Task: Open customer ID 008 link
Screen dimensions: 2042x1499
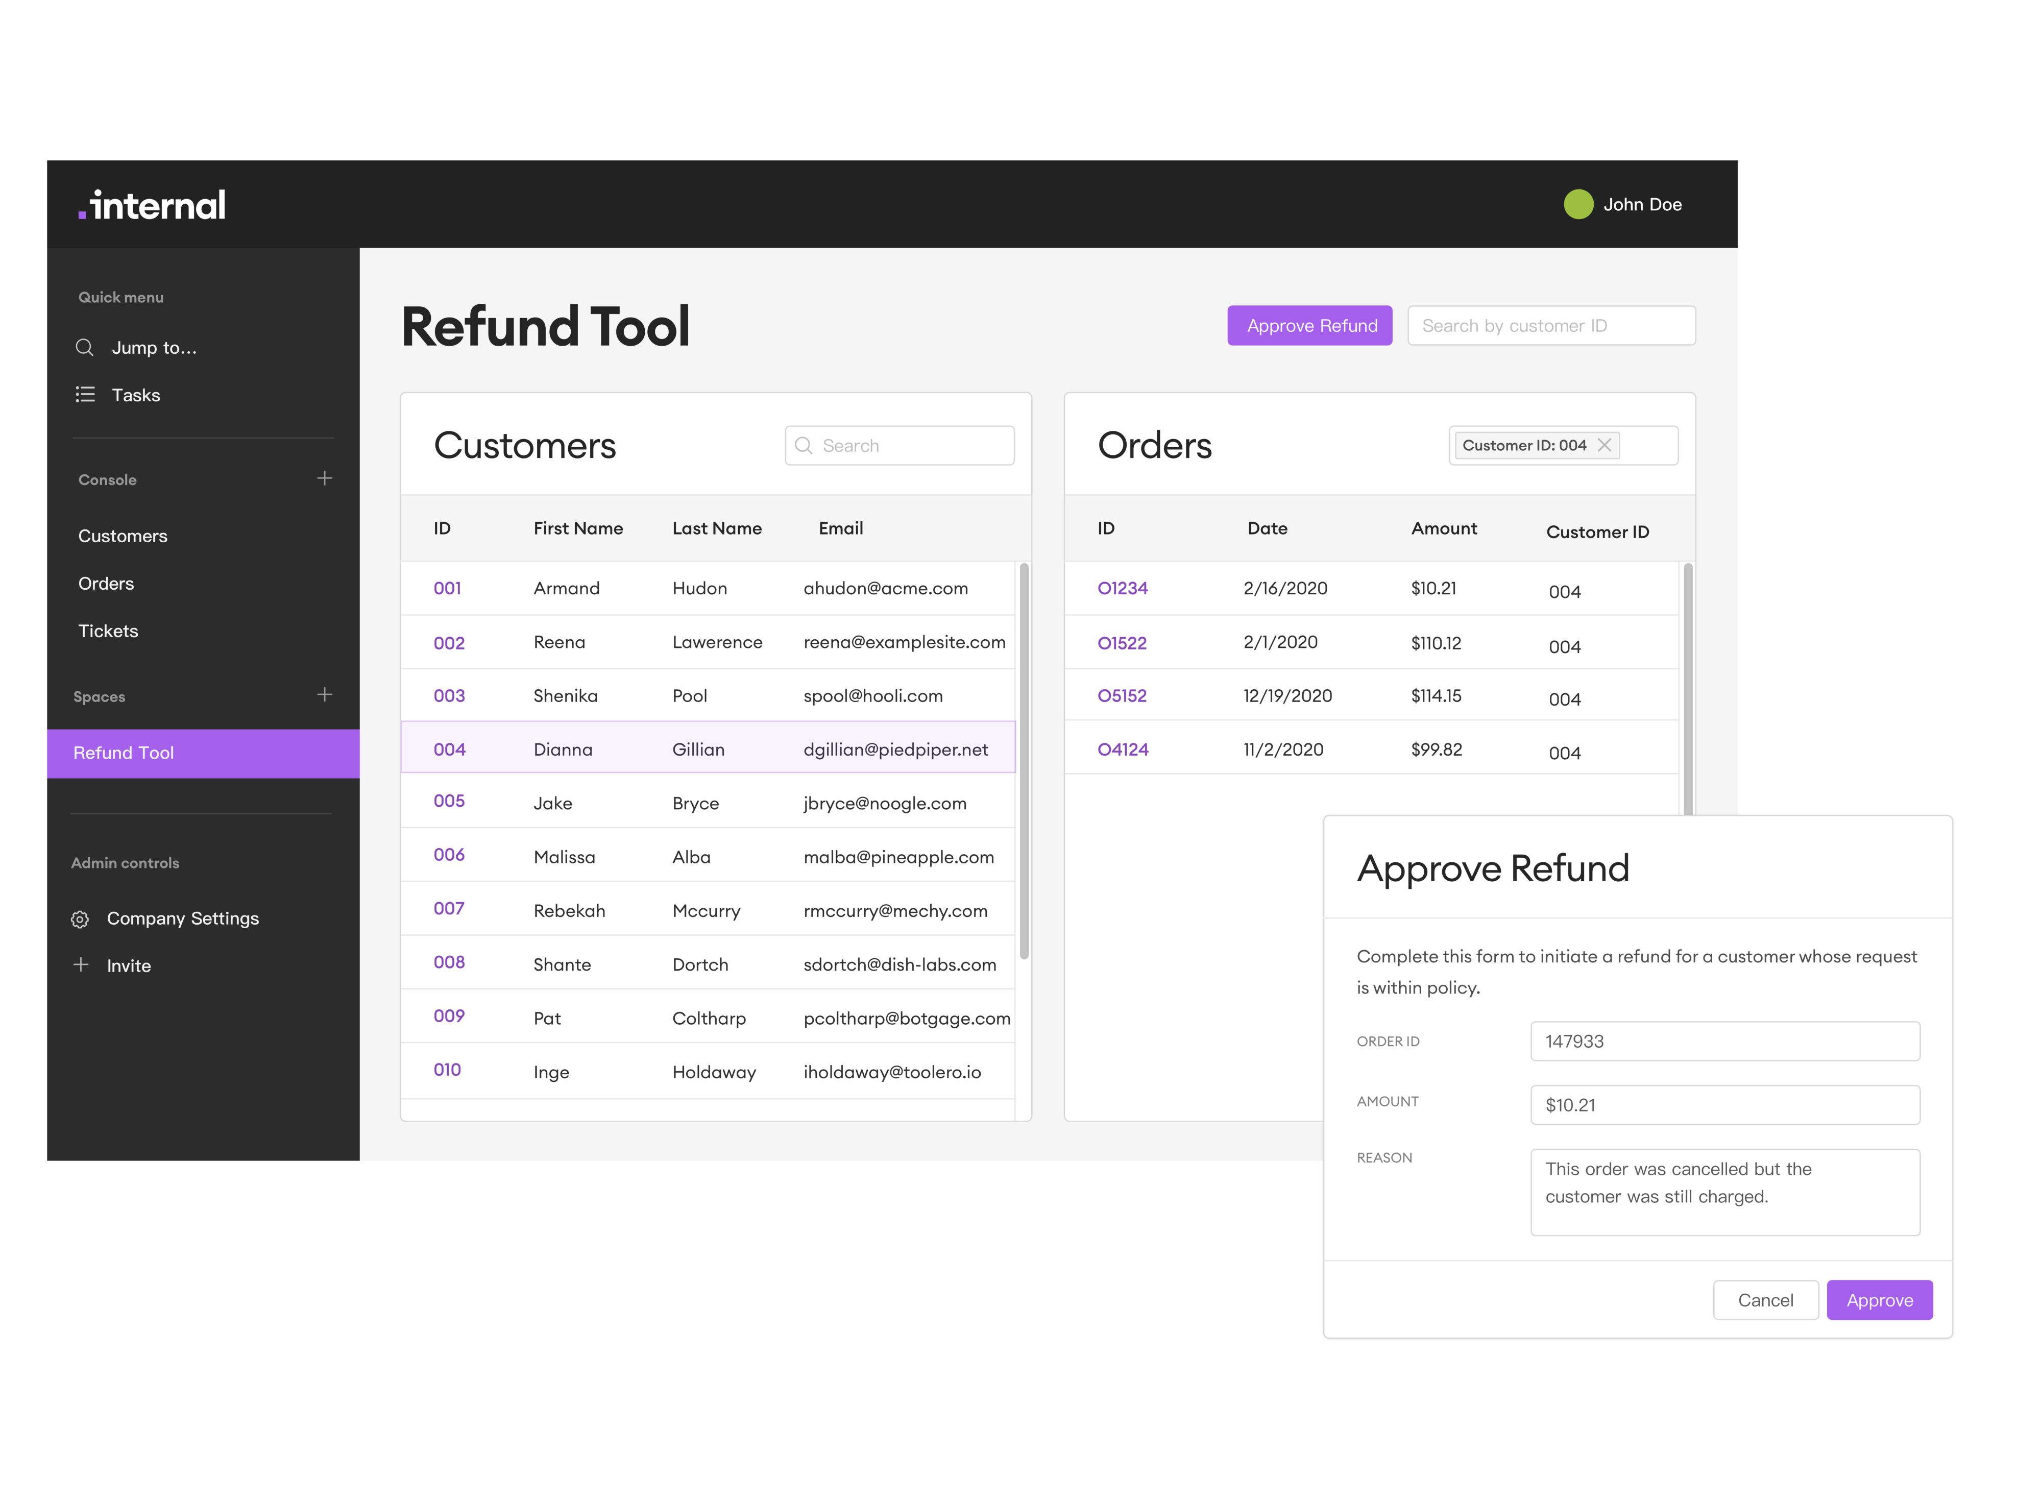Action: [x=449, y=962]
